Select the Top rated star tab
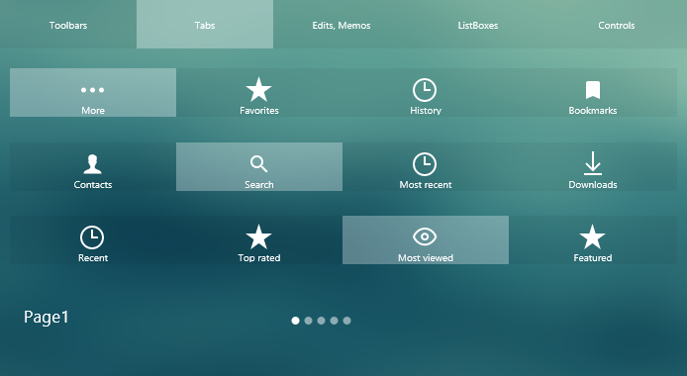 [x=259, y=239]
